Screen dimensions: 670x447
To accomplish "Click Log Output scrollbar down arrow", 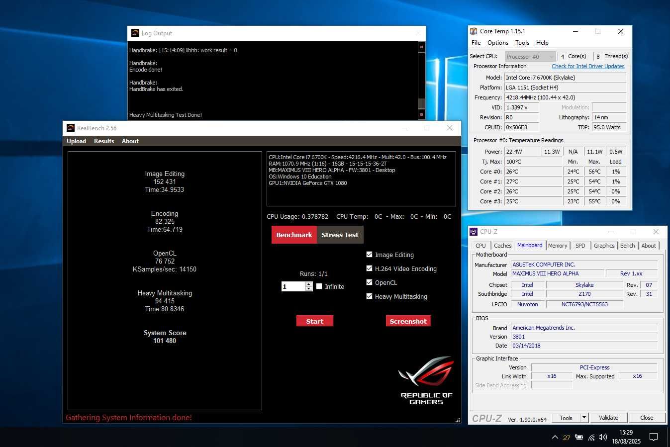I will point(421,114).
